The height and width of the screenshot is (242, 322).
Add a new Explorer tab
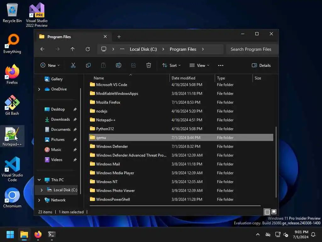tap(119, 37)
